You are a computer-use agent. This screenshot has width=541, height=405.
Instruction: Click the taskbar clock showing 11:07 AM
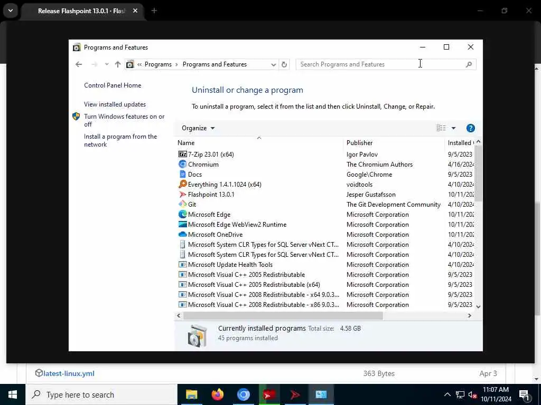[x=496, y=394]
